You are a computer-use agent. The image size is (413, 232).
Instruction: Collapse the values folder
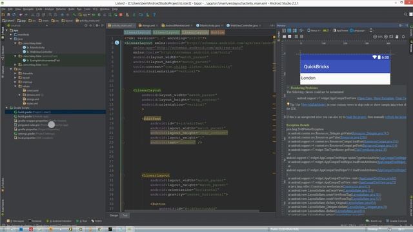click(x=15, y=86)
